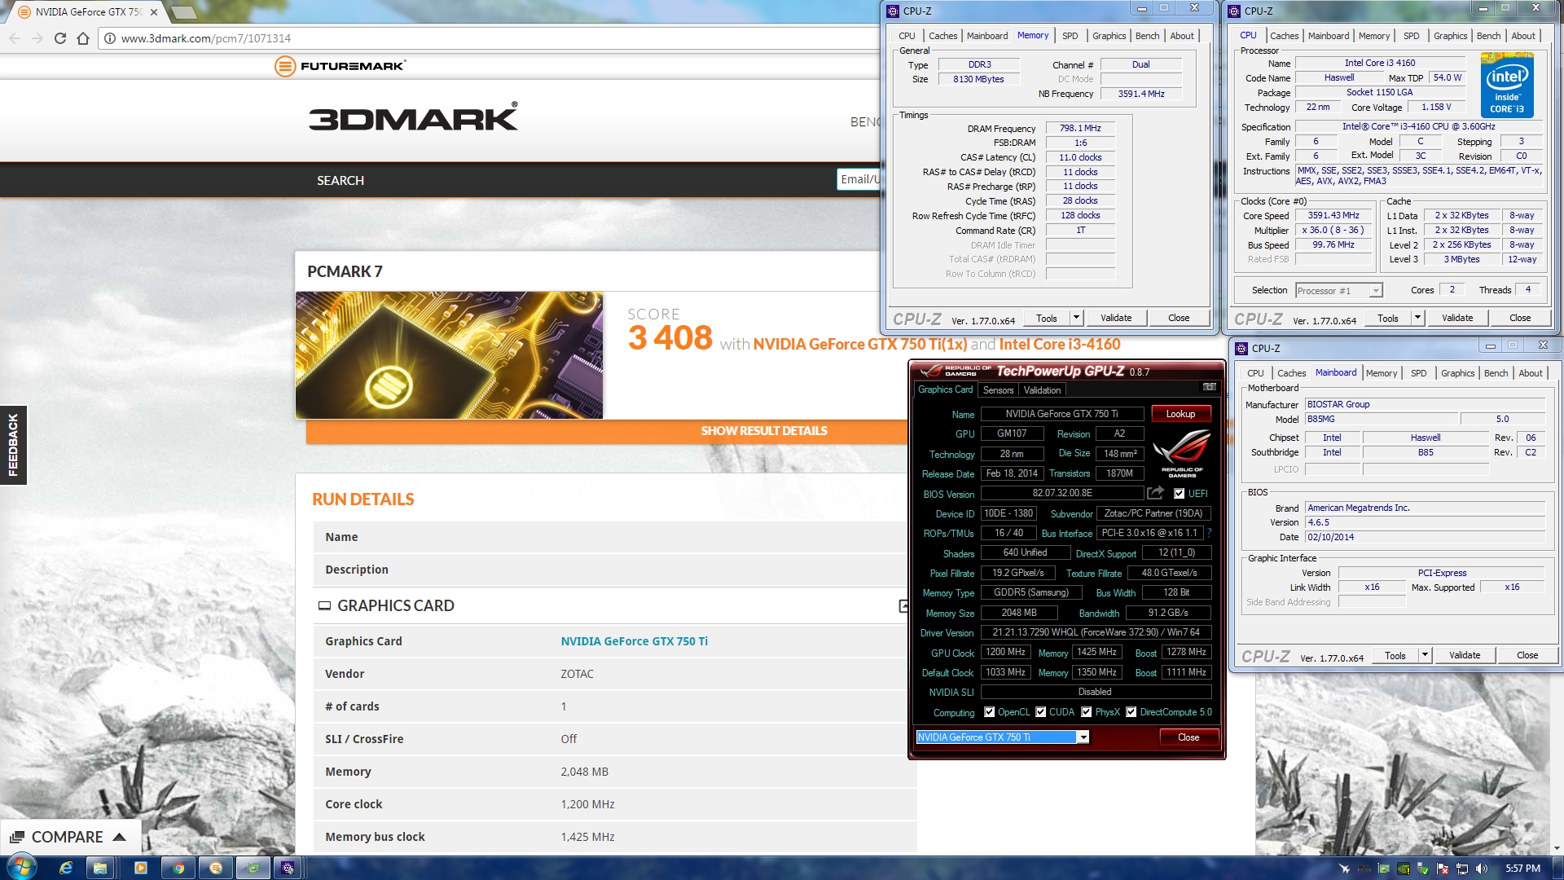
Task: Open media player from taskbar
Action: 140,868
